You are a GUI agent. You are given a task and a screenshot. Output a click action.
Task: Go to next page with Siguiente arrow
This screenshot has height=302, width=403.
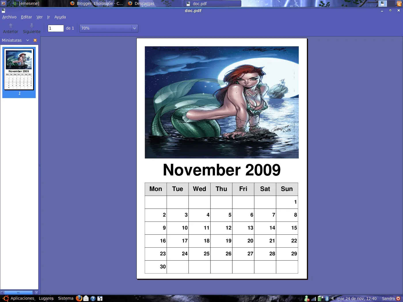pos(32,28)
